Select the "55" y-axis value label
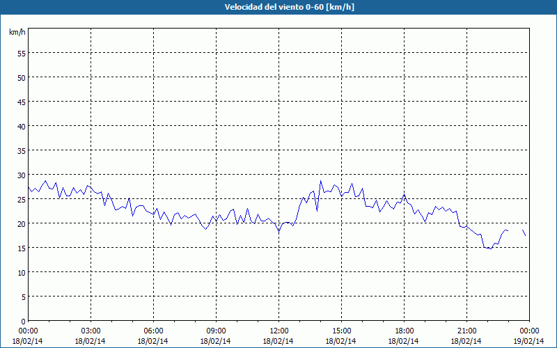Viewport: 557px width, 348px height. 22,54
